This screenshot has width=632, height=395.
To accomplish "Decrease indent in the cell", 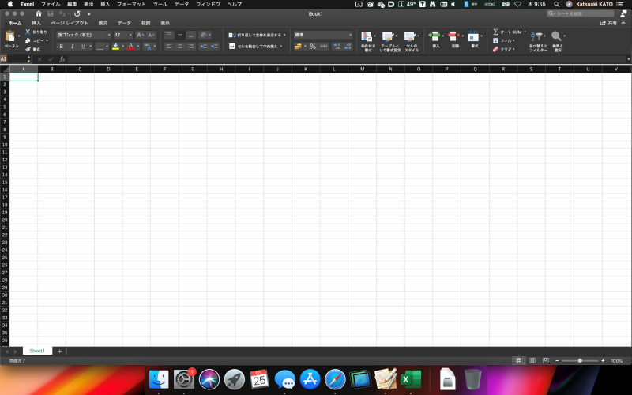I will (204, 47).
